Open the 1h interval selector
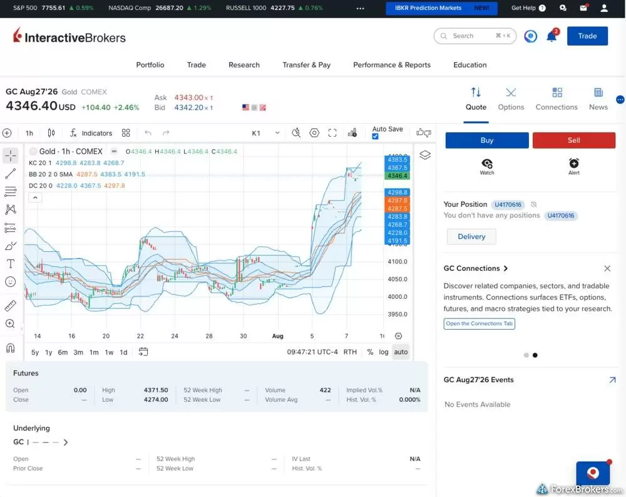This screenshot has width=626, height=497. tap(29, 133)
